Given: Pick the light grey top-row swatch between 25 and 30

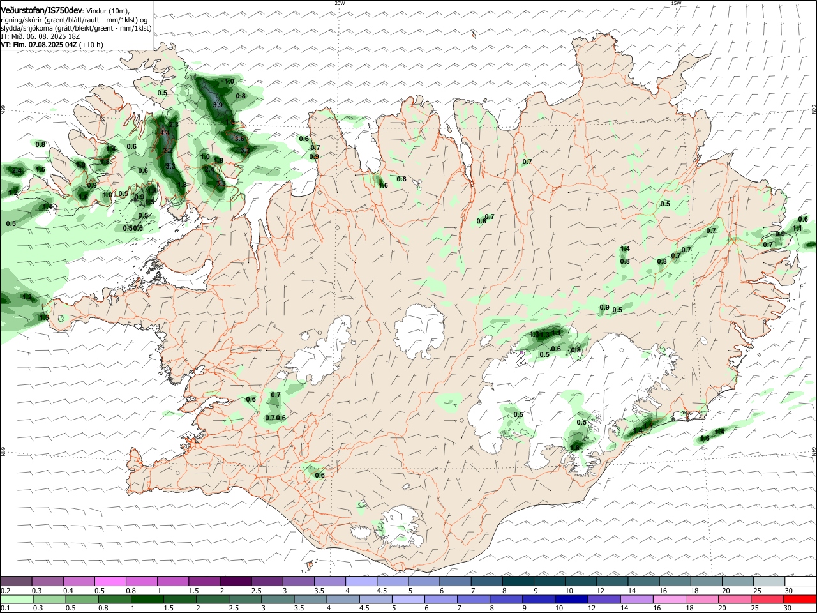Looking at the screenshot, I should click(x=768, y=581).
